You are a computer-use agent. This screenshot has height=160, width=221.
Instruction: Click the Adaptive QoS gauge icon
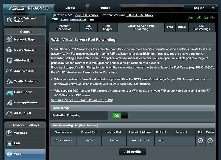tap(9, 71)
